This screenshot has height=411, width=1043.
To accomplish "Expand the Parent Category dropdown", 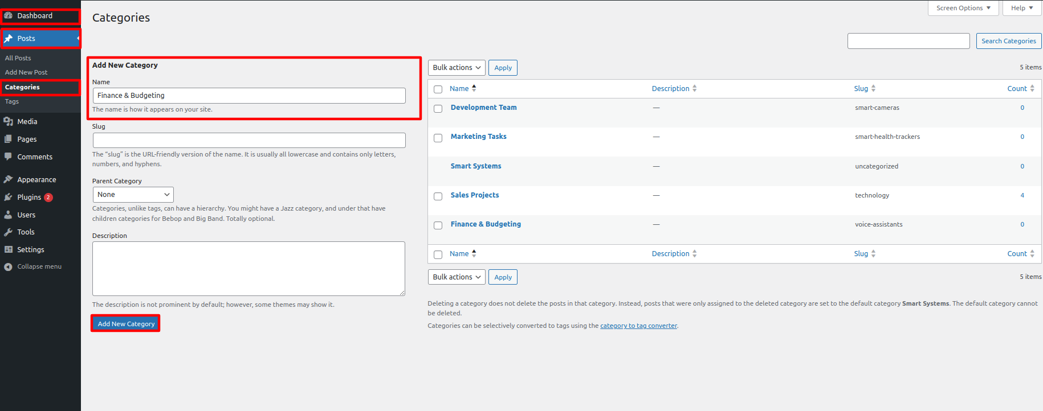I will pos(133,195).
